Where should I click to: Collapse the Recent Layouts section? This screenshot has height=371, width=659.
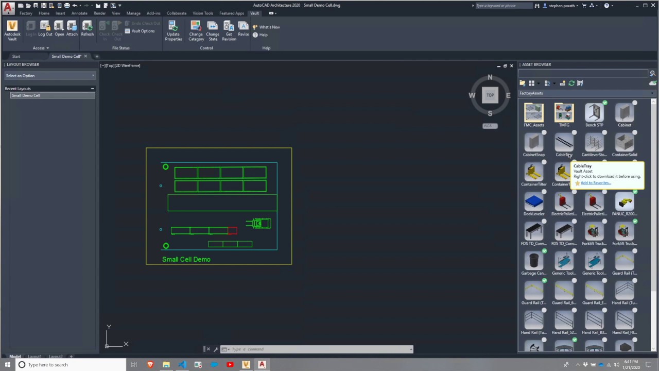coord(92,89)
